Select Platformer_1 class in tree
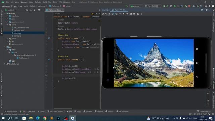The image size is (215, 121). pyautogui.click(x=24, y=58)
